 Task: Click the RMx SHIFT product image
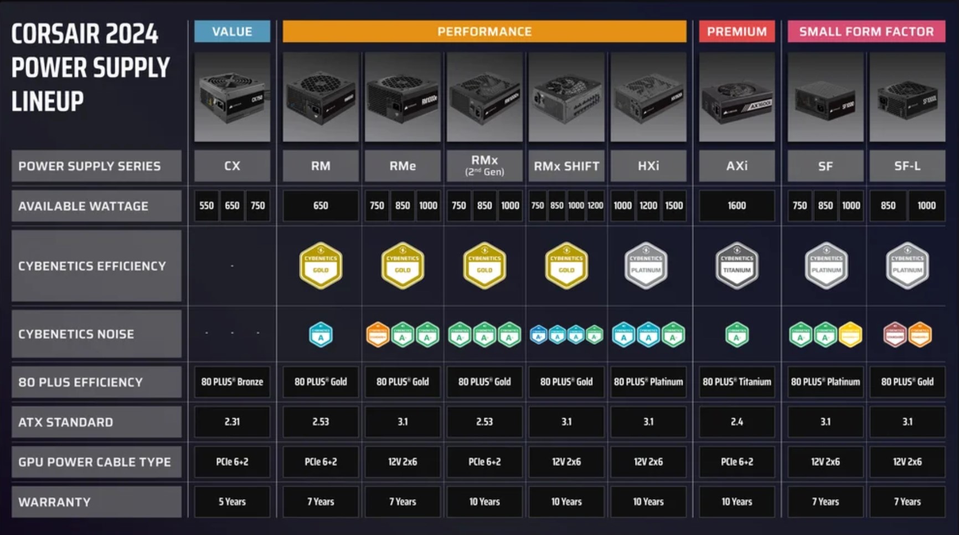tap(566, 97)
